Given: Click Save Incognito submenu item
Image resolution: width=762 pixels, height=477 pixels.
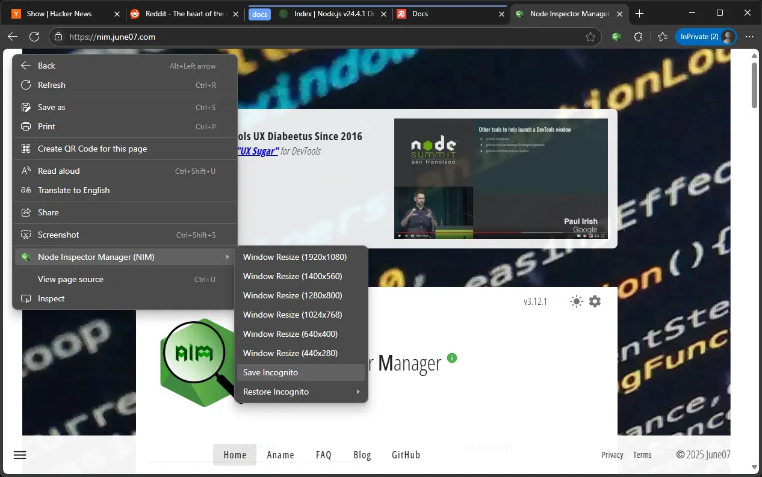Looking at the screenshot, I should click(x=302, y=372).
